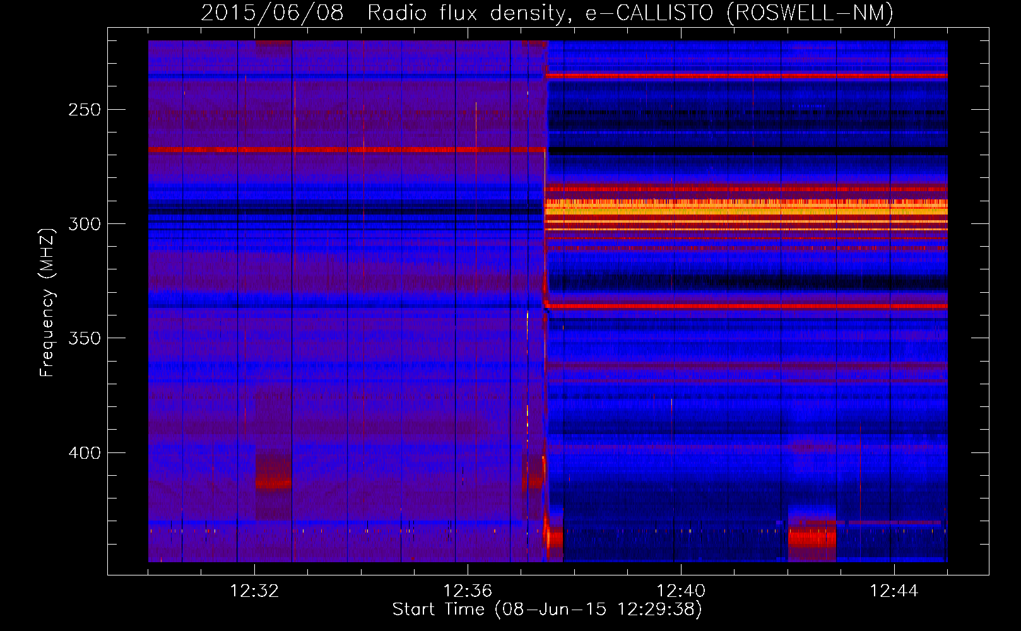Click the plot title mentioning e-CALLISTO (ROSWELL-NM)
Screen dimensions: 1021x631
[547, 13]
